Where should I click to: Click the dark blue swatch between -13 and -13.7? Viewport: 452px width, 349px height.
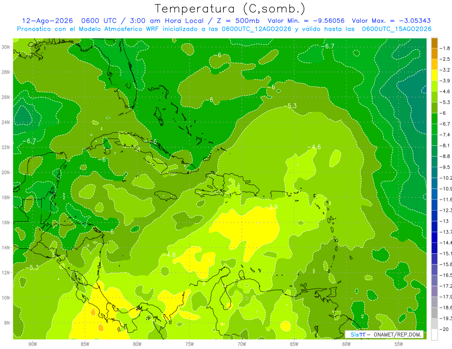click(434, 226)
